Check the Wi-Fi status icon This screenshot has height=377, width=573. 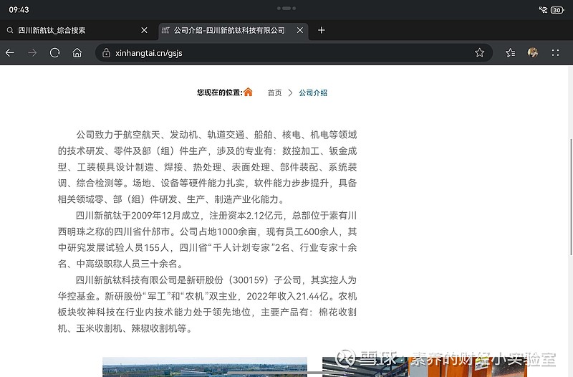[543, 10]
